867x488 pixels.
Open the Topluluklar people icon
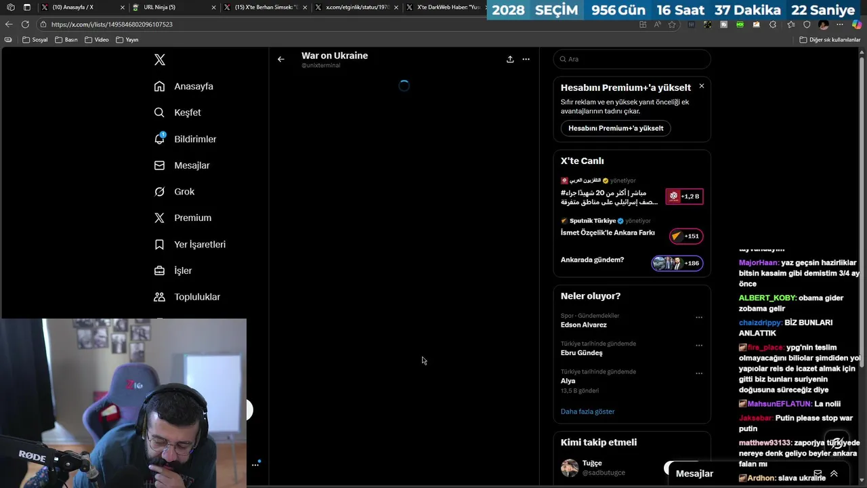[x=159, y=297]
